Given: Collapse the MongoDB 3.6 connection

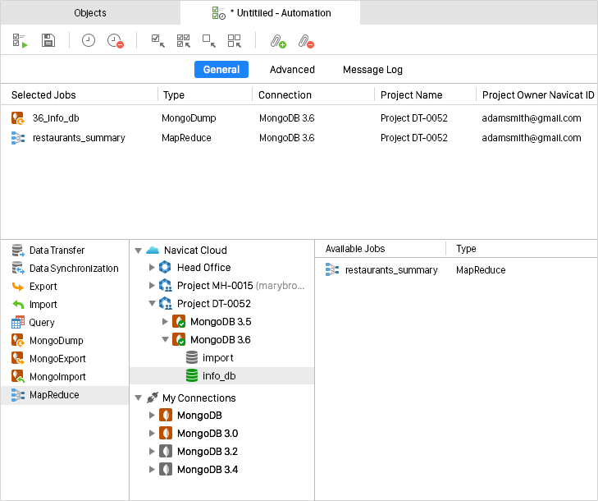Looking at the screenshot, I should [x=165, y=339].
